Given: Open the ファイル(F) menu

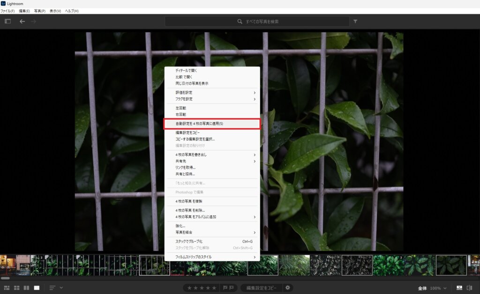Looking at the screenshot, I should pyautogui.click(x=7, y=11).
